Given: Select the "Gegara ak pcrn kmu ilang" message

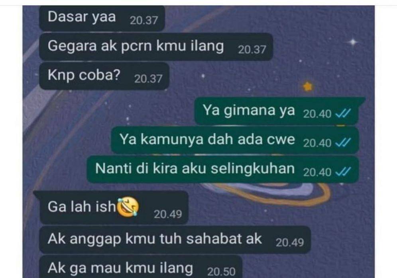Looking at the screenshot, I should [x=156, y=47].
